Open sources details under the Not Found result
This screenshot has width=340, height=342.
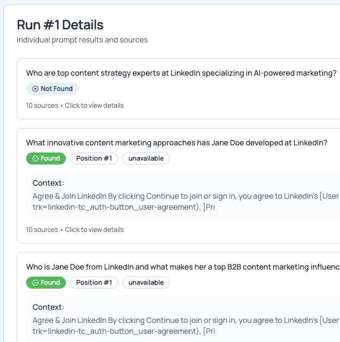point(75,106)
